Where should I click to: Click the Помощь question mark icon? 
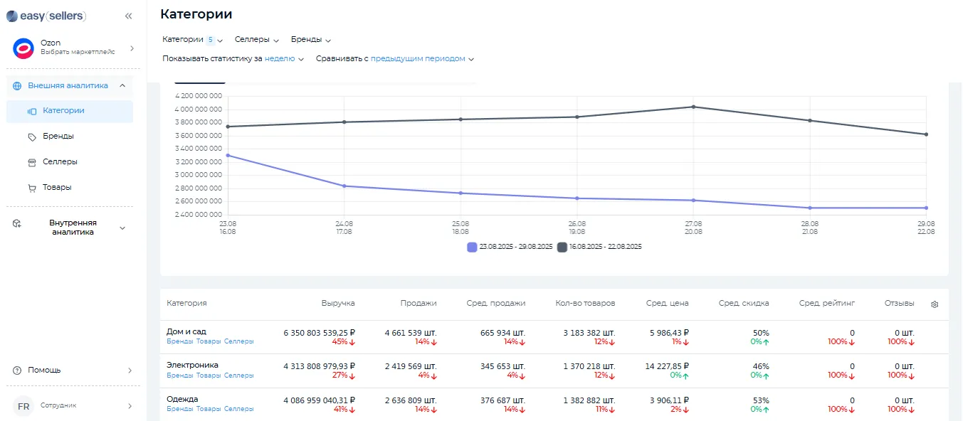[x=18, y=370]
